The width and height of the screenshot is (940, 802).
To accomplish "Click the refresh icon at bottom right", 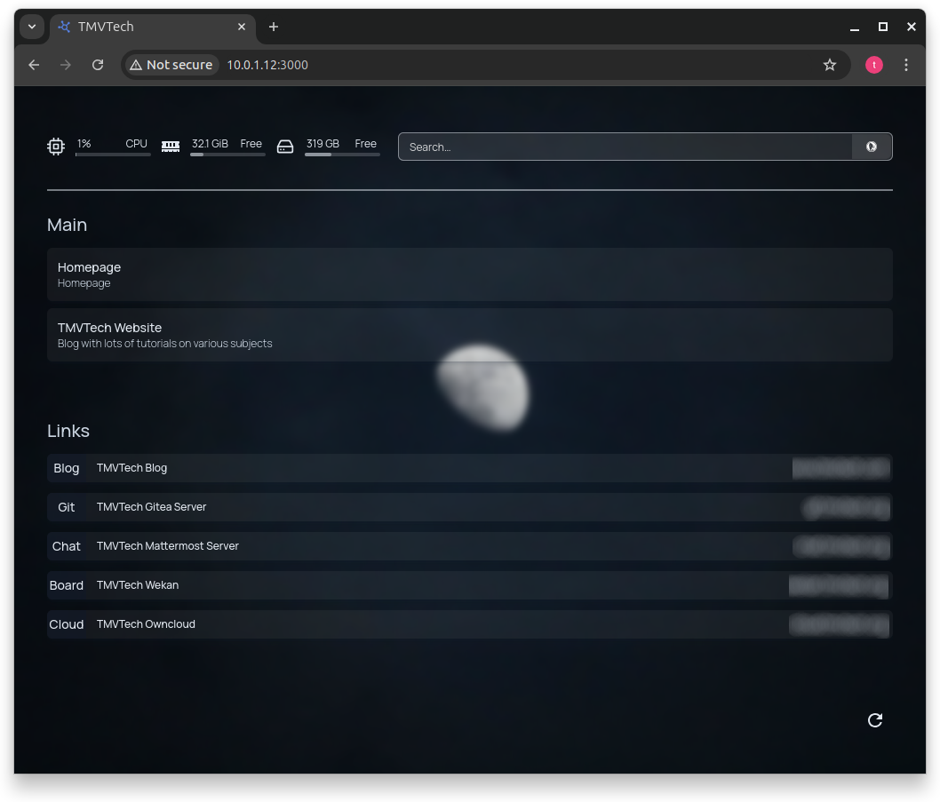I will 875,720.
